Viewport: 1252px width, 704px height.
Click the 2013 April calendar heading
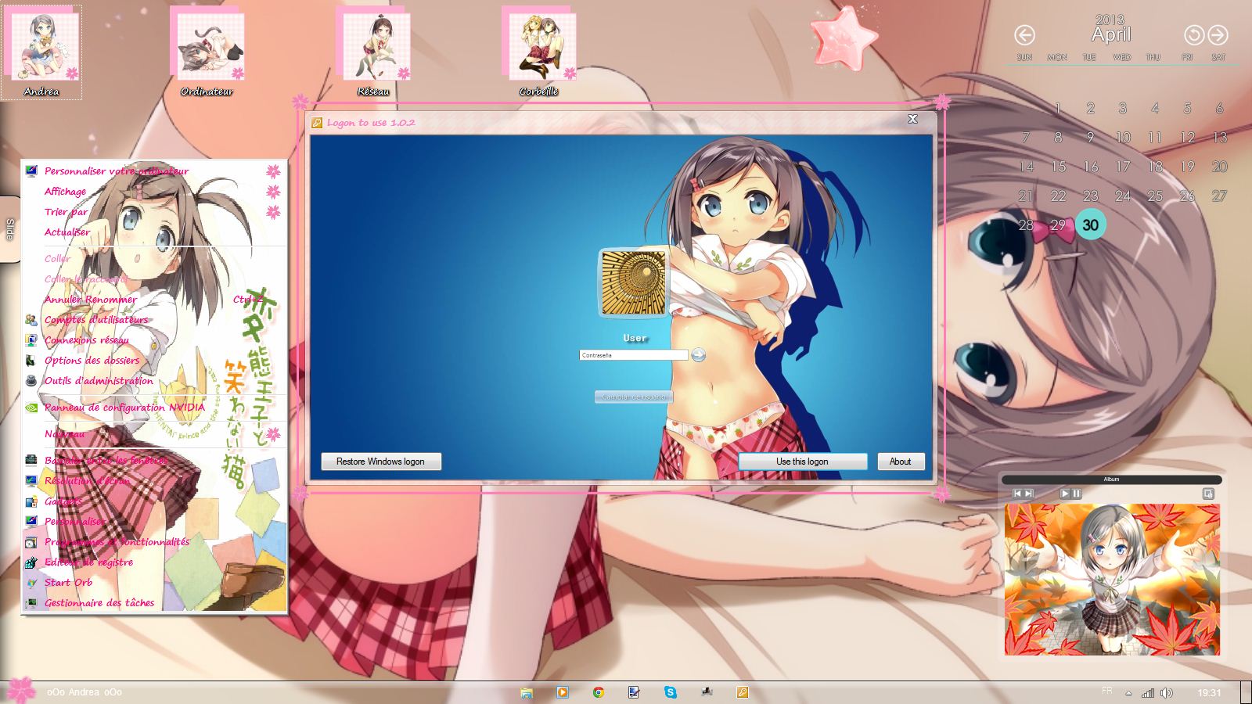click(x=1110, y=30)
